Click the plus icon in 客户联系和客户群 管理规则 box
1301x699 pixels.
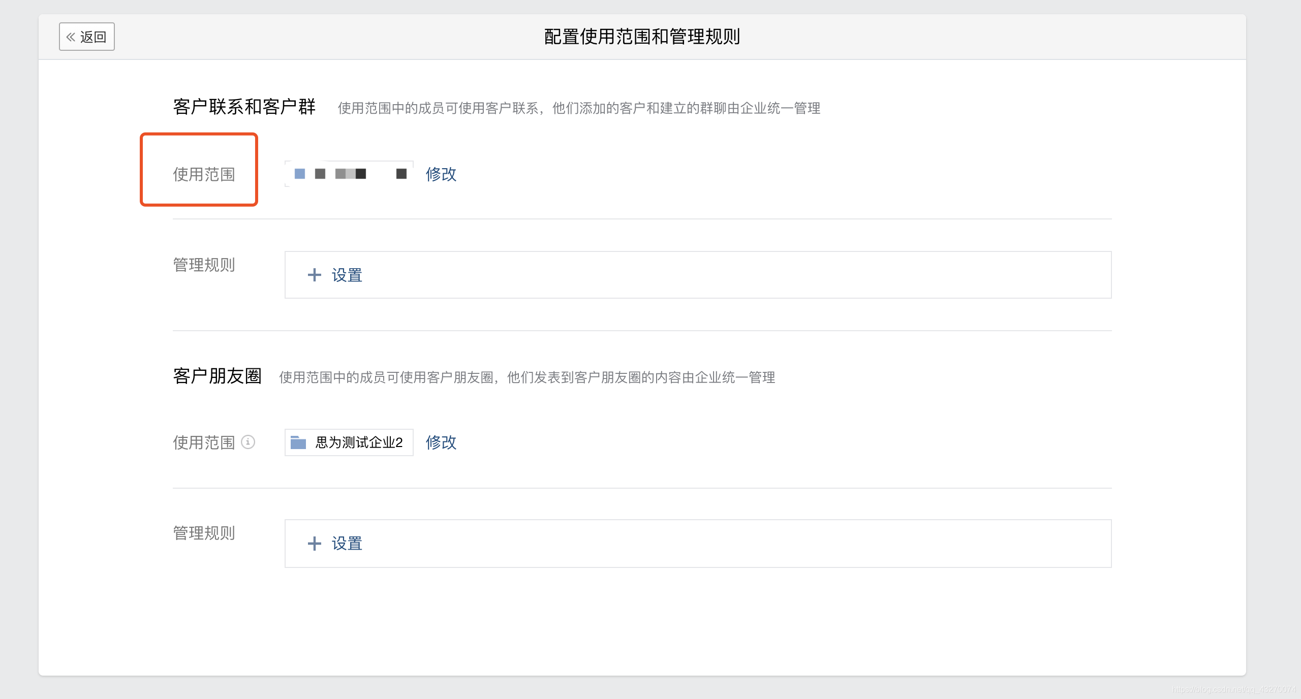click(x=315, y=275)
